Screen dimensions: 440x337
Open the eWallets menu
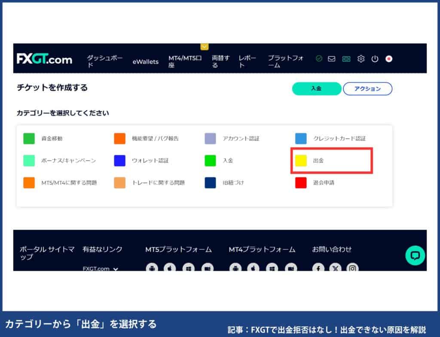(x=145, y=61)
